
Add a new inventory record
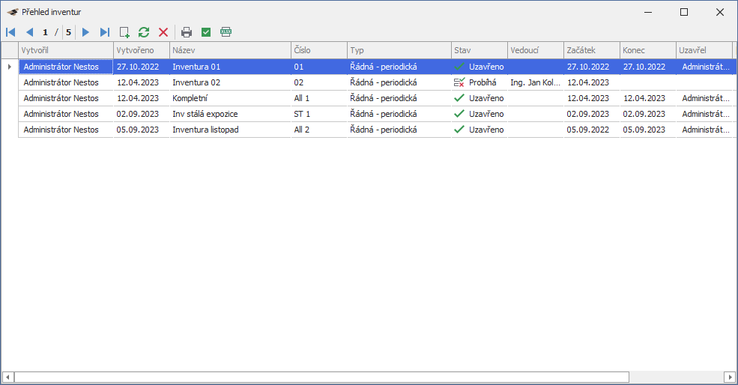coord(124,32)
